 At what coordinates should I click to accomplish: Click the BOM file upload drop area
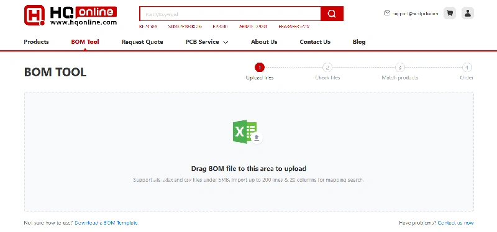[x=249, y=151]
